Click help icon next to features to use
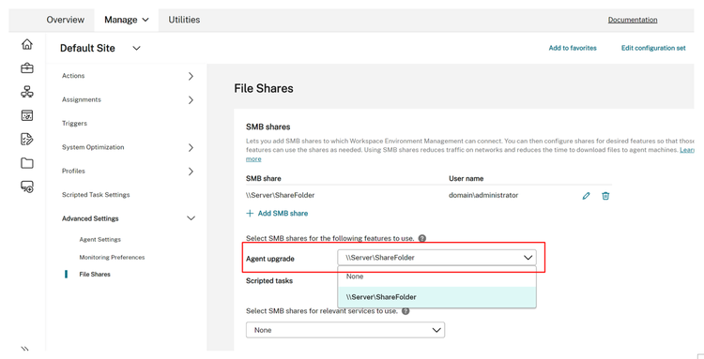This screenshot has height=359, width=704. tap(421, 238)
